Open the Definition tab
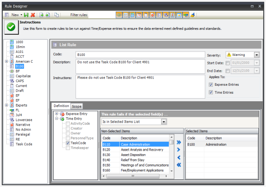Image resolution: width=266 pixels, height=187 pixels. (61, 106)
